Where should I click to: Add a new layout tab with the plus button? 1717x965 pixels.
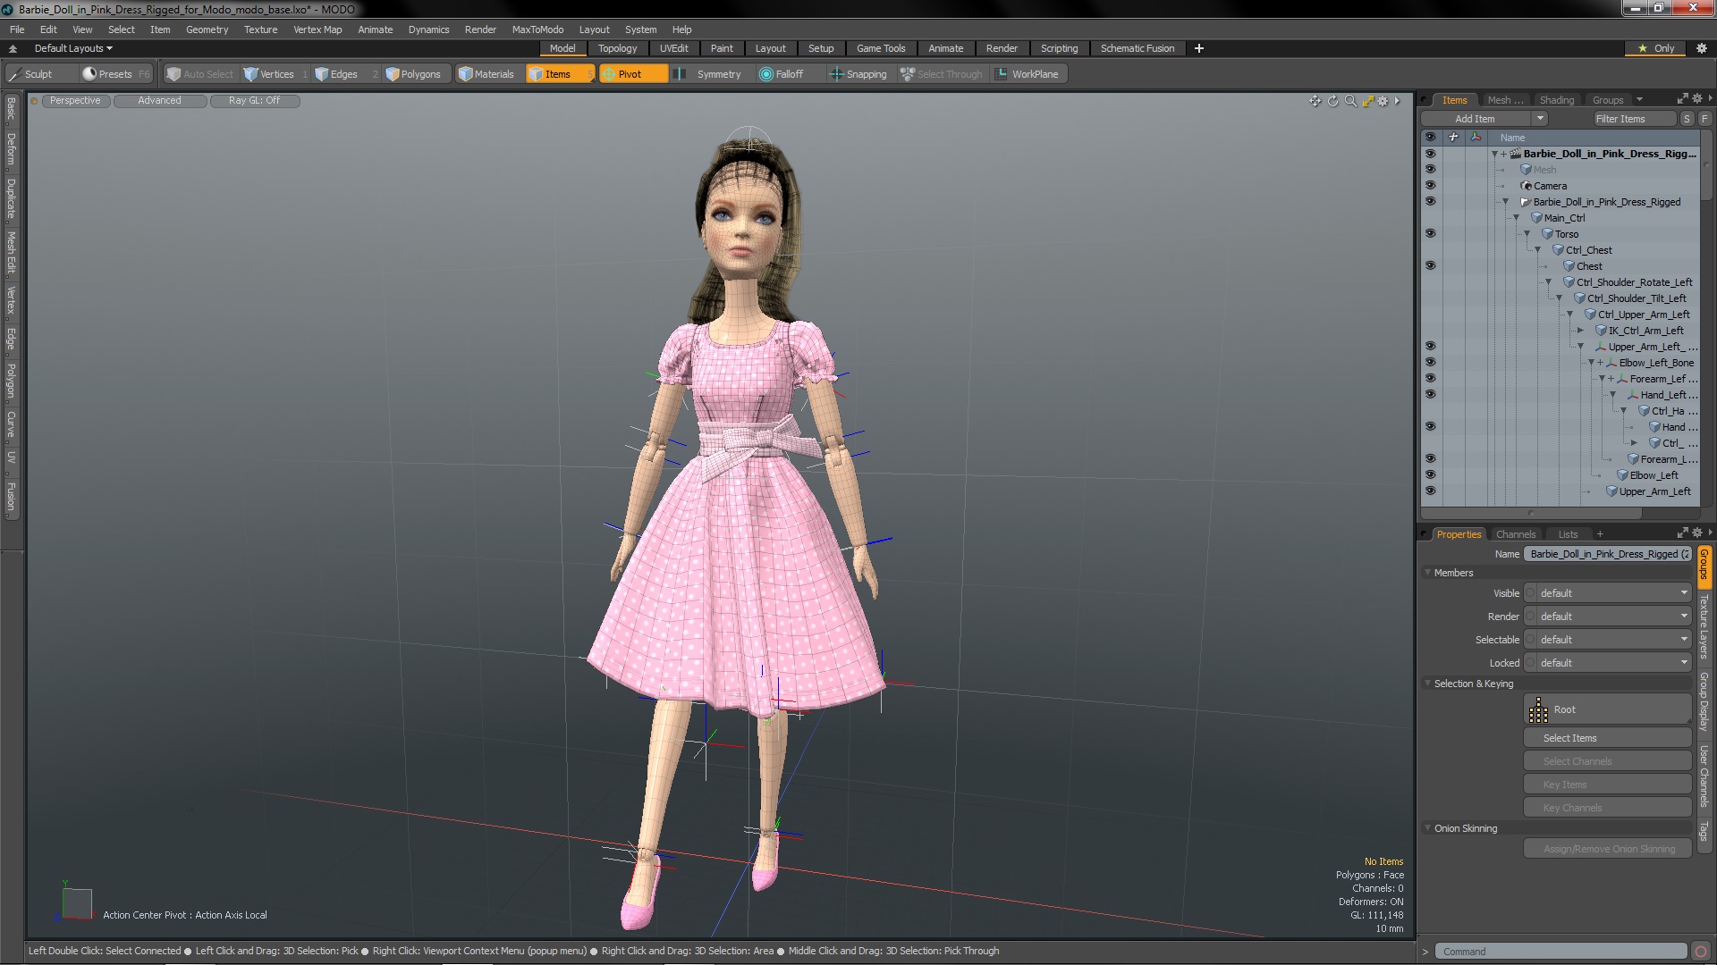point(1199,48)
